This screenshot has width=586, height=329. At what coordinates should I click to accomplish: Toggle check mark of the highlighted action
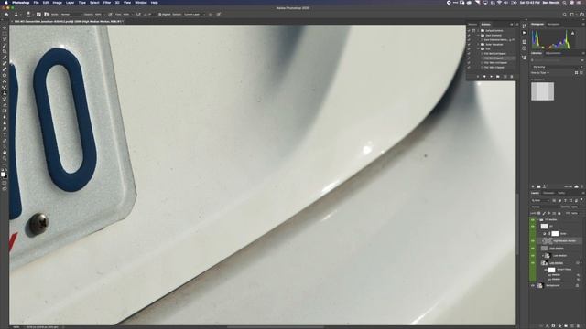point(469,58)
